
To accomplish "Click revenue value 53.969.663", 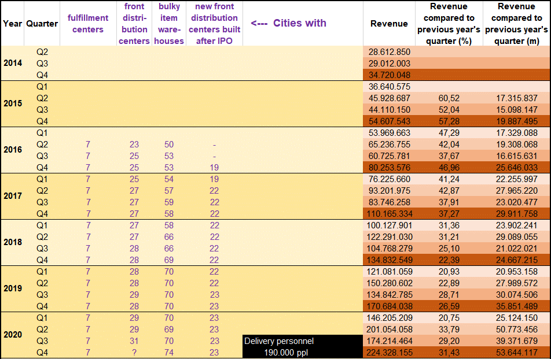I will pos(390,133).
